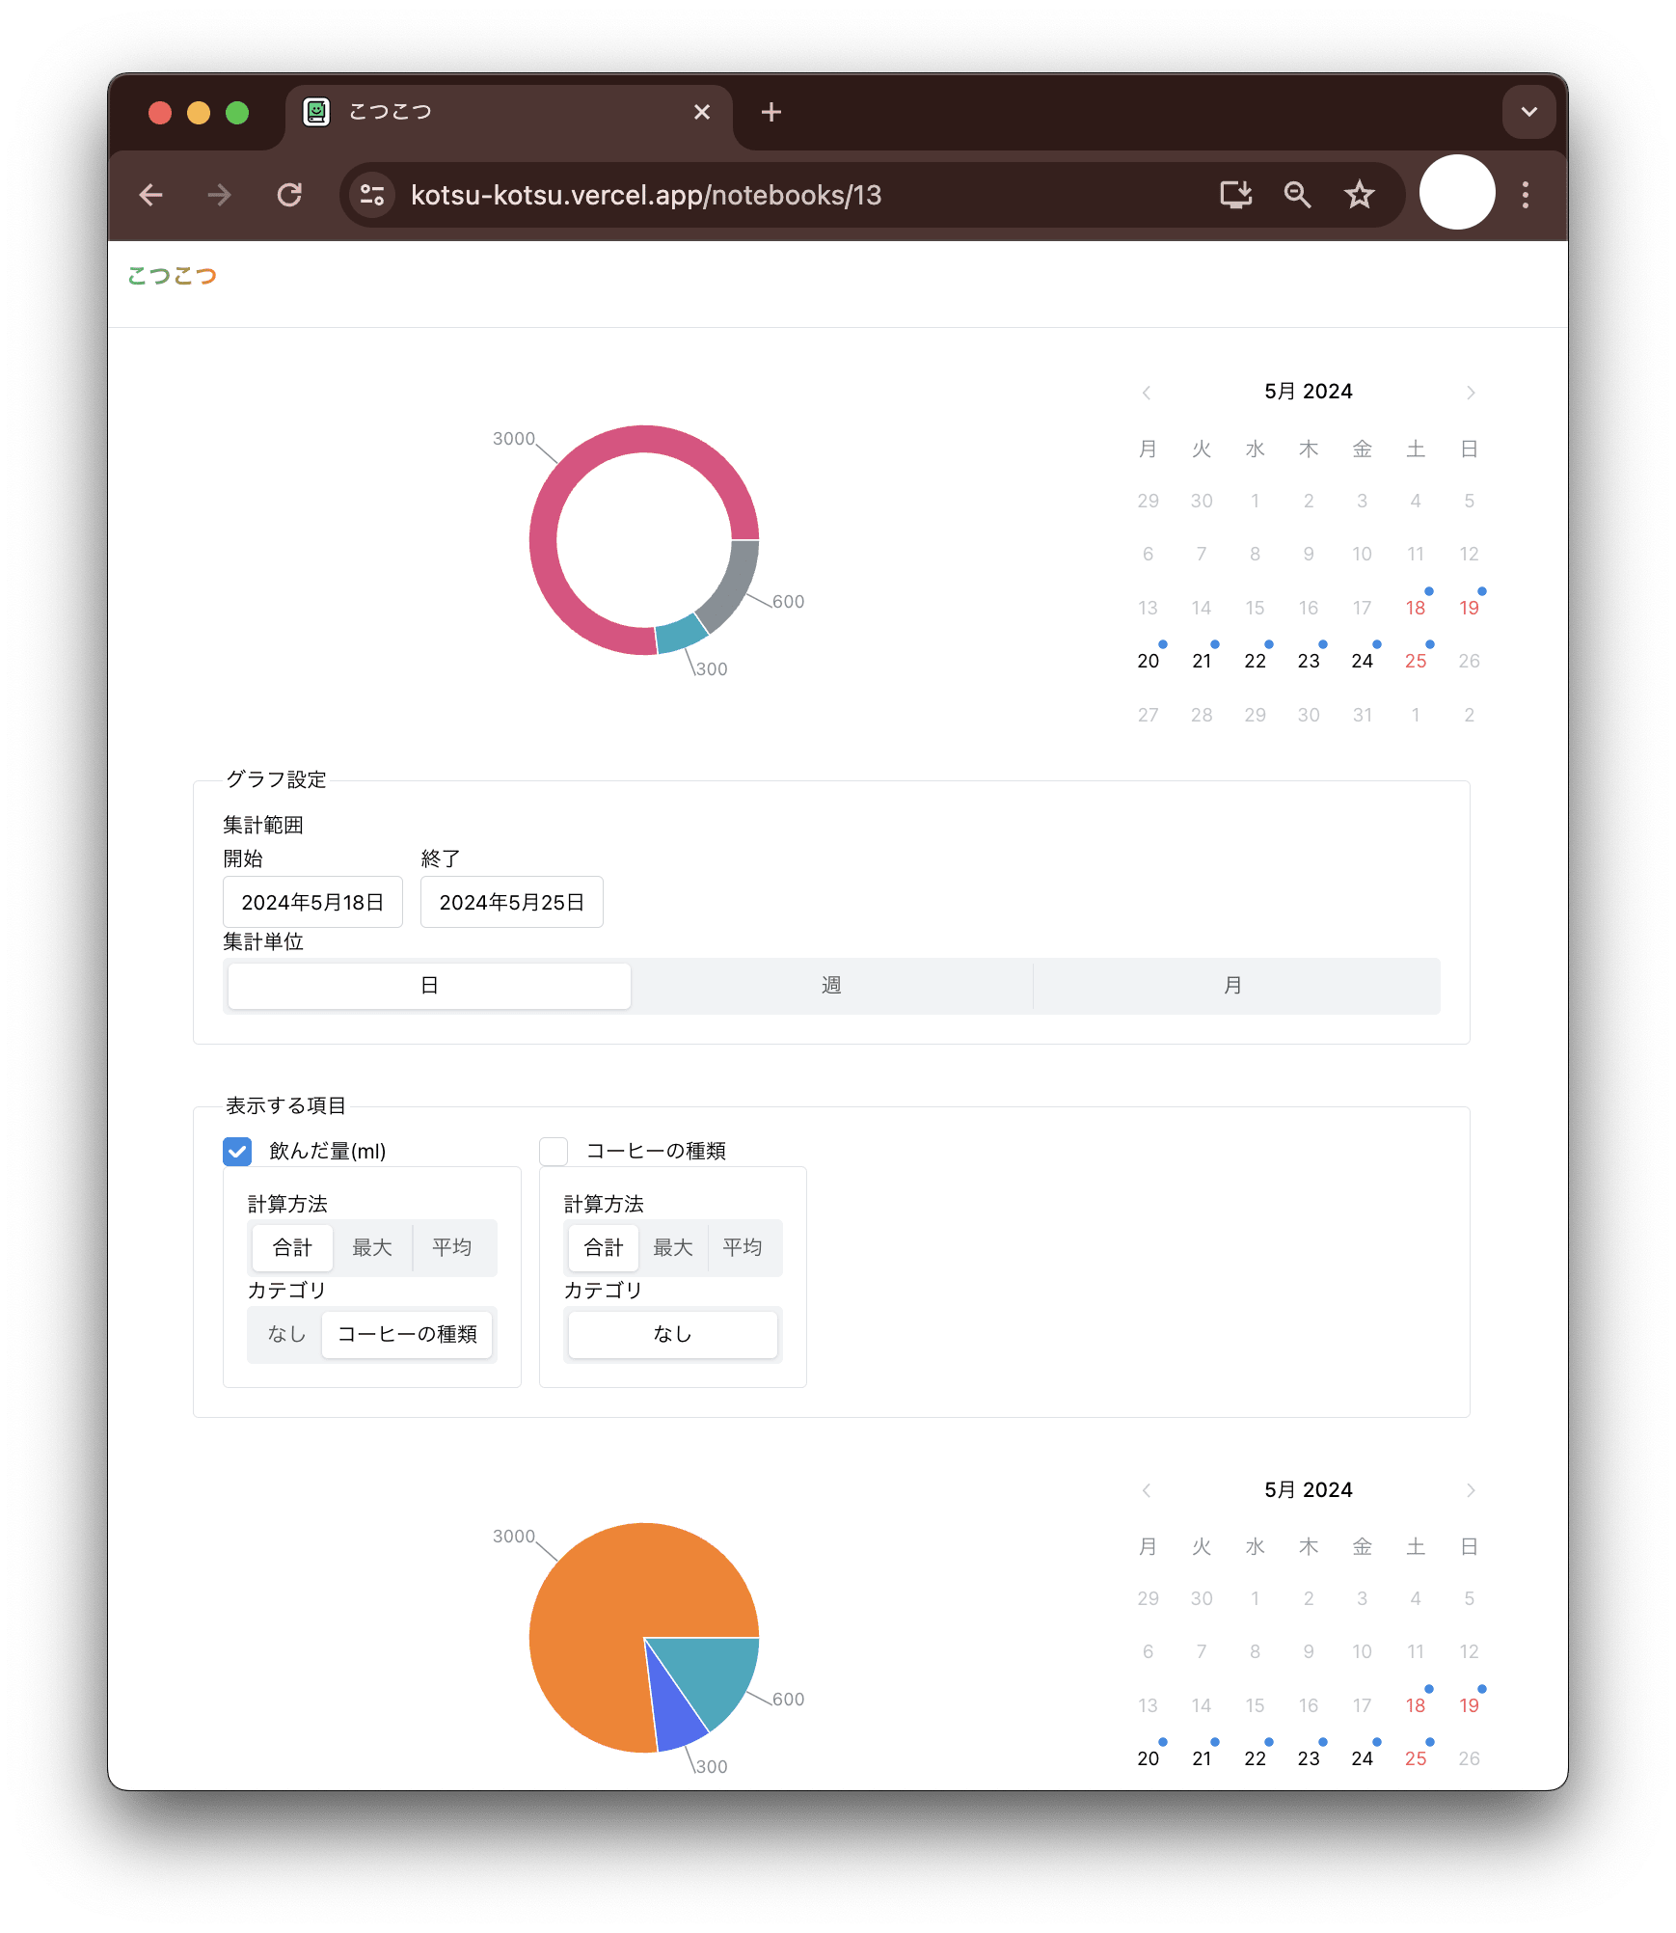Open a new tab with plus icon
Viewport: 1676px width, 1933px height.
(771, 112)
